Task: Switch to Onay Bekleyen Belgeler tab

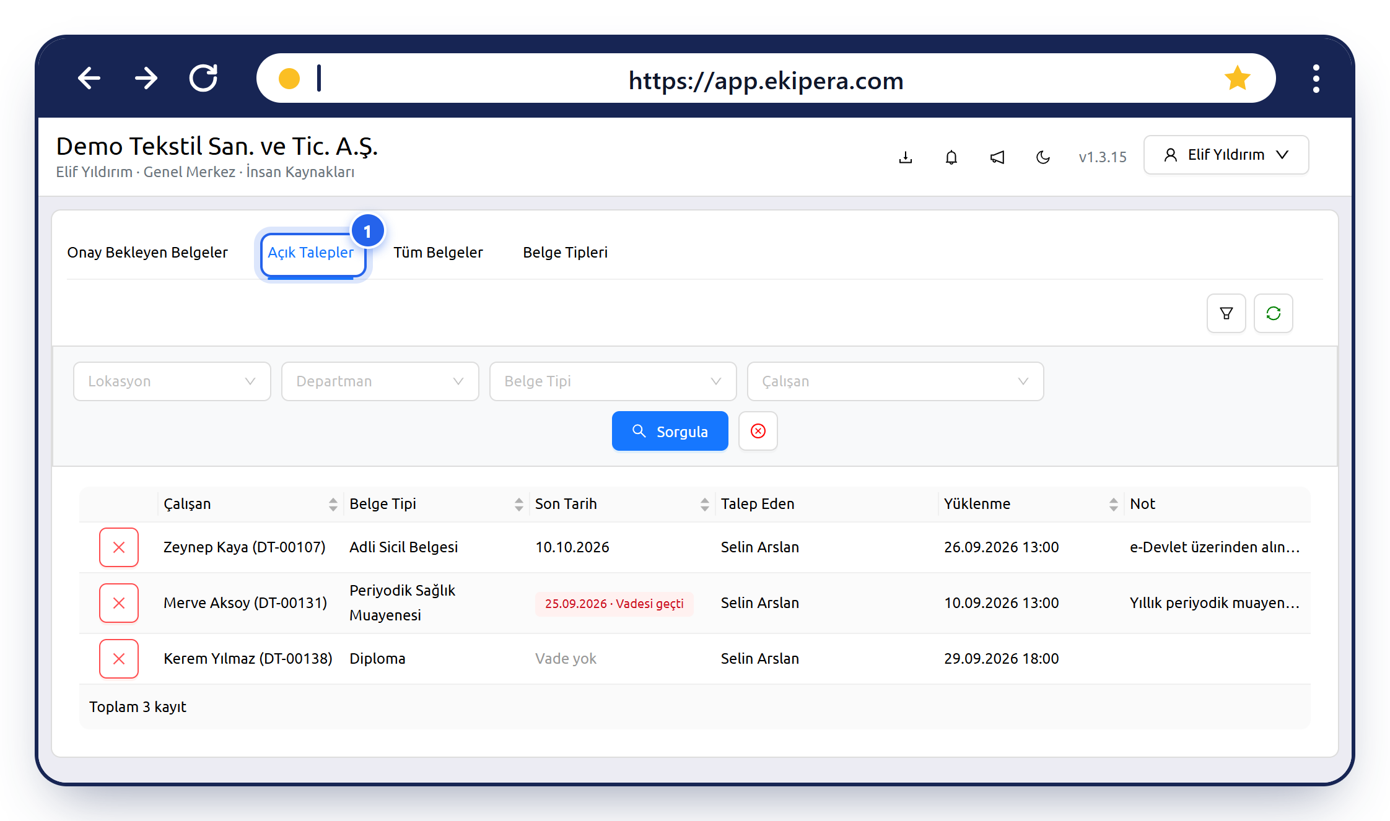Action: 147,253
